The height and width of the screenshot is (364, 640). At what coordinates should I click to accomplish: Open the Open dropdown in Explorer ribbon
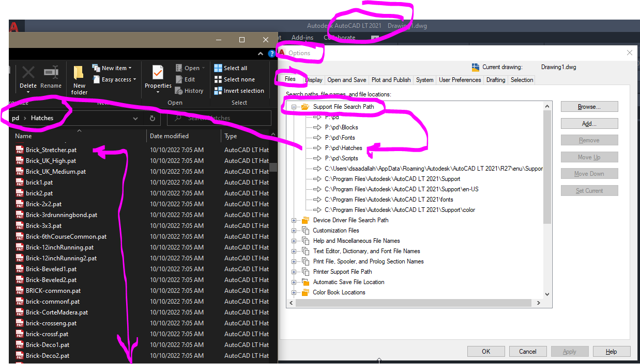[x=190, y=68]
